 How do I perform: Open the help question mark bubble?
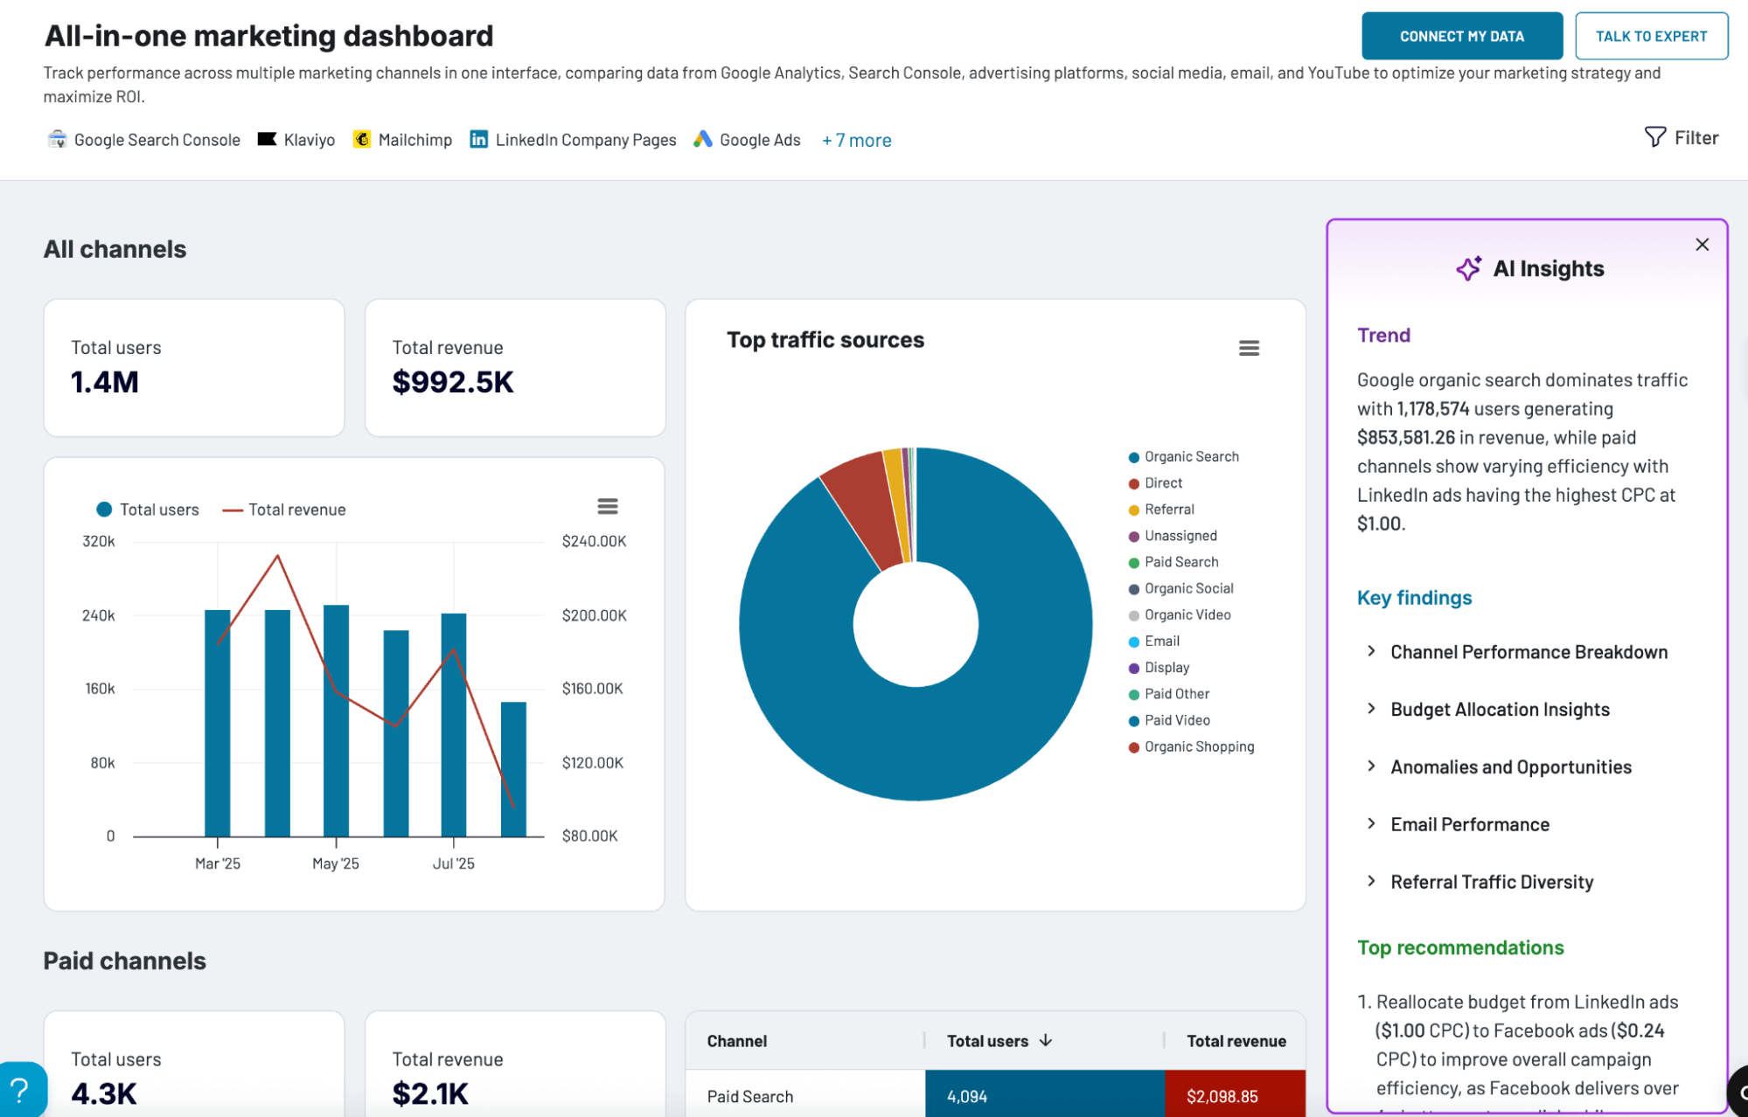coord(19,1088)
